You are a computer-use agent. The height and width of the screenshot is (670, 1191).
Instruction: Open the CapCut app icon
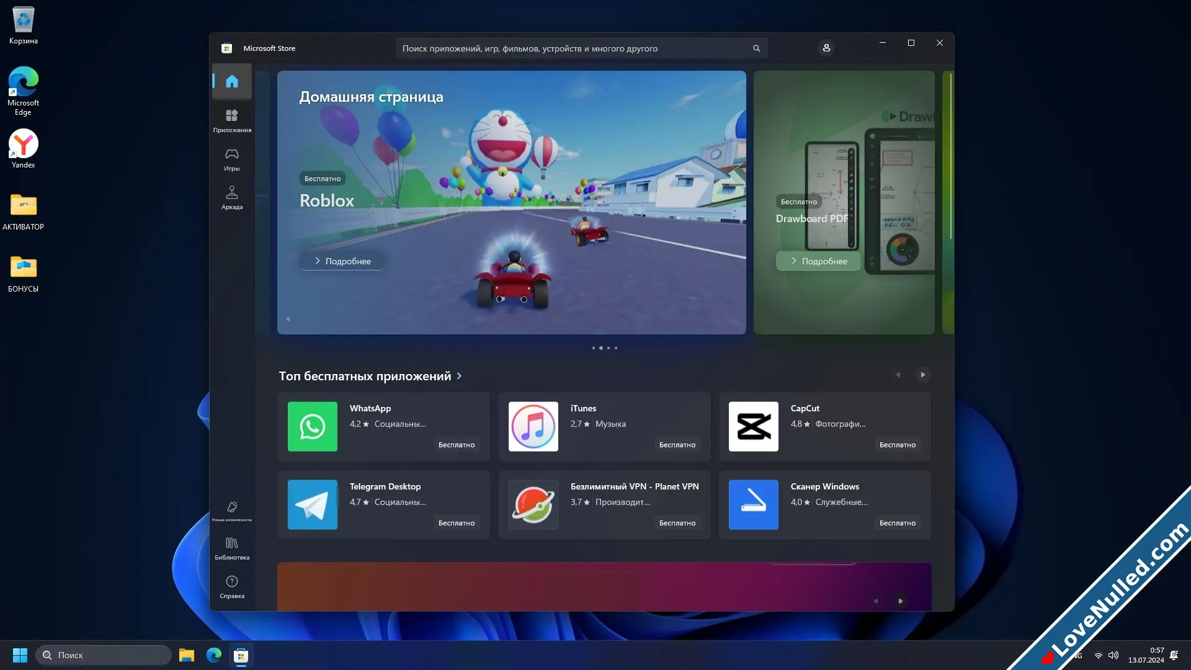(x=753, y=426)
